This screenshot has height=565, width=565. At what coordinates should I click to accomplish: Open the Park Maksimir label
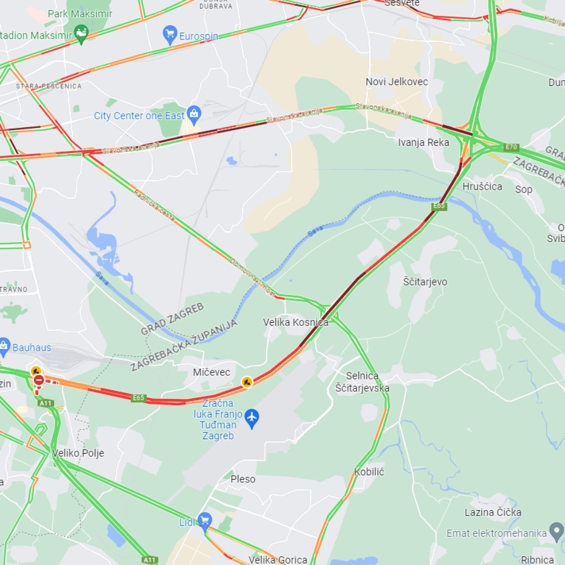click(80, 14)
